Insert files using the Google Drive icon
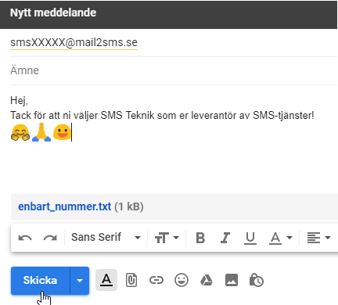 coord(207,281)
